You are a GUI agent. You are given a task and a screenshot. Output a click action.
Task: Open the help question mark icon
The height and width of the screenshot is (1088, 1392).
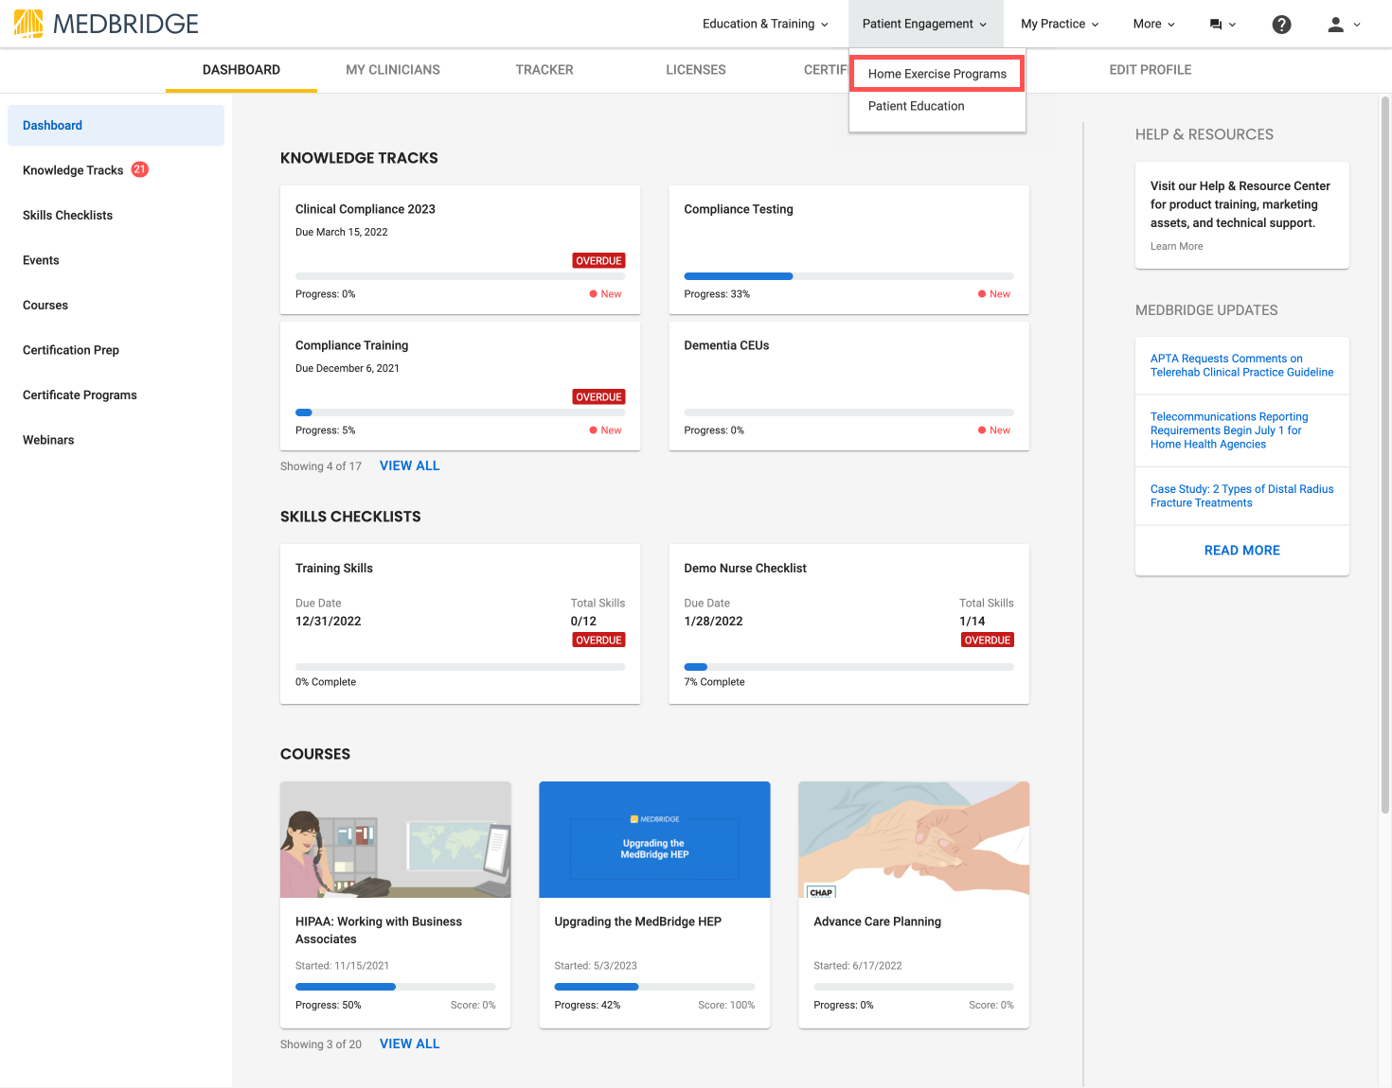pos(1281,25)
